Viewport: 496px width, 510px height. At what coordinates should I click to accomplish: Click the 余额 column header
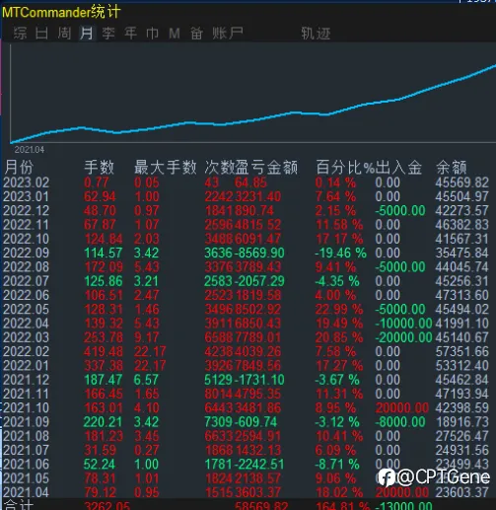click(451, 167)
